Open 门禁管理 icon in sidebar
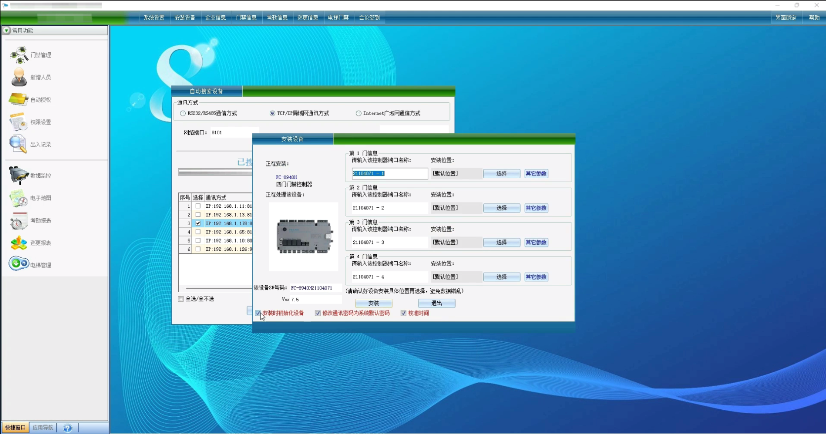This screenshot has width=826, height=434. [x=19, y=55]
